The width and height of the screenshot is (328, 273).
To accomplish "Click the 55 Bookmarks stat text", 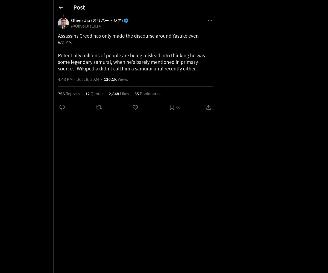I will coord(147,94).
